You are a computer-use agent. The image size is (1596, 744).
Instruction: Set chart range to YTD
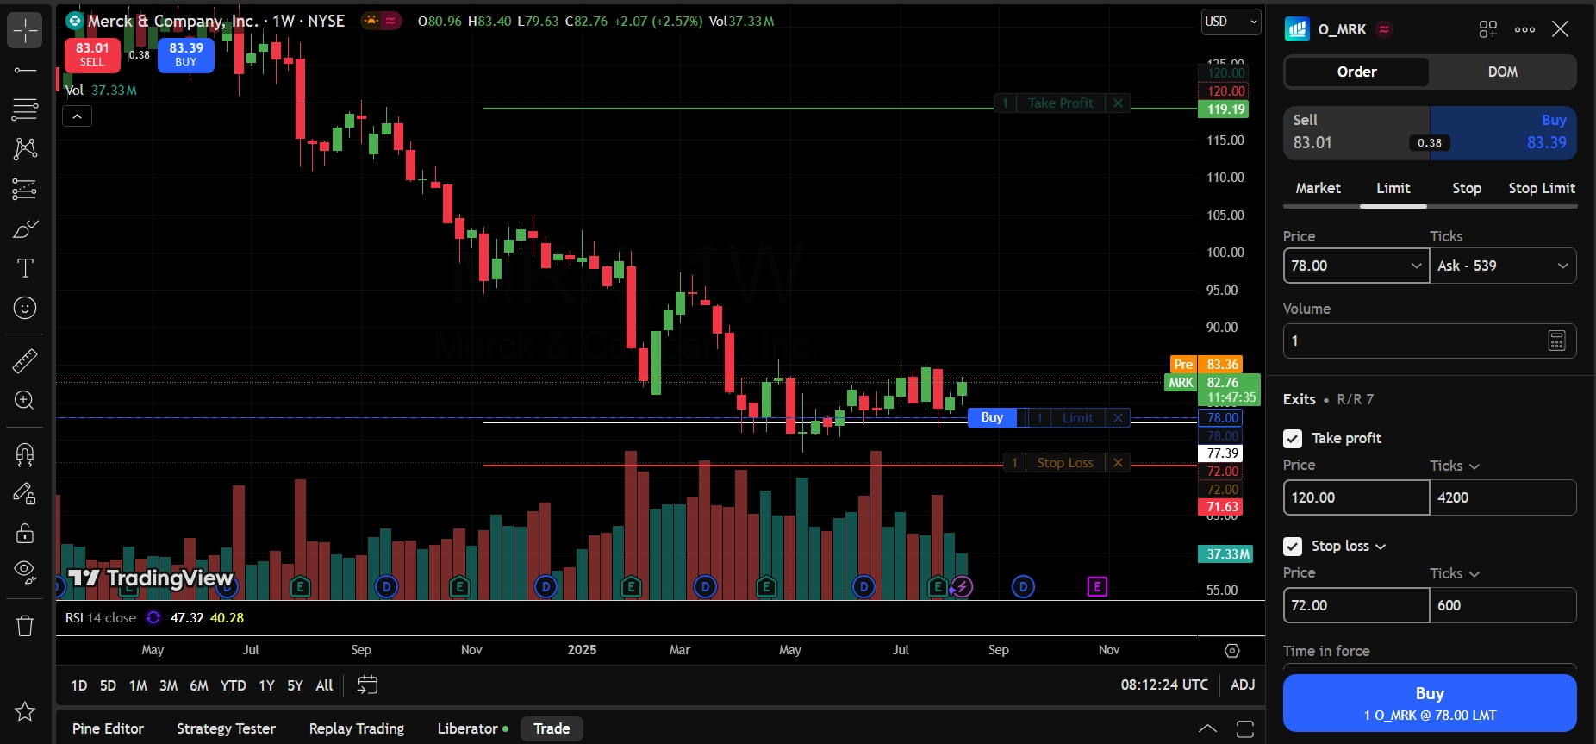(233, 685)
